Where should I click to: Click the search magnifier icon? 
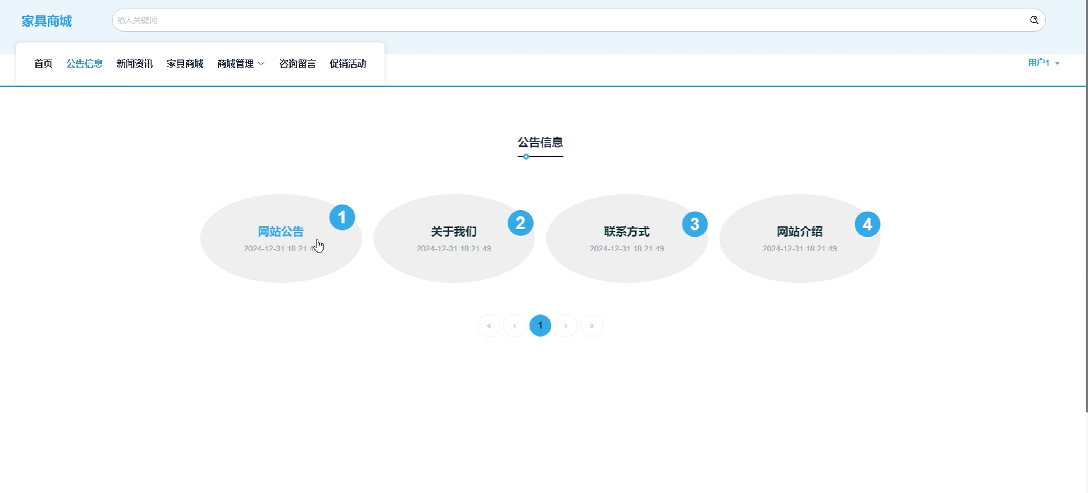pos(1034,20)
